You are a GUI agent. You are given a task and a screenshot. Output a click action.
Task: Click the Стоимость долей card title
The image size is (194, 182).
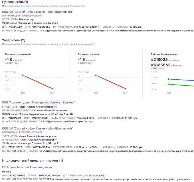coord(88,54)
